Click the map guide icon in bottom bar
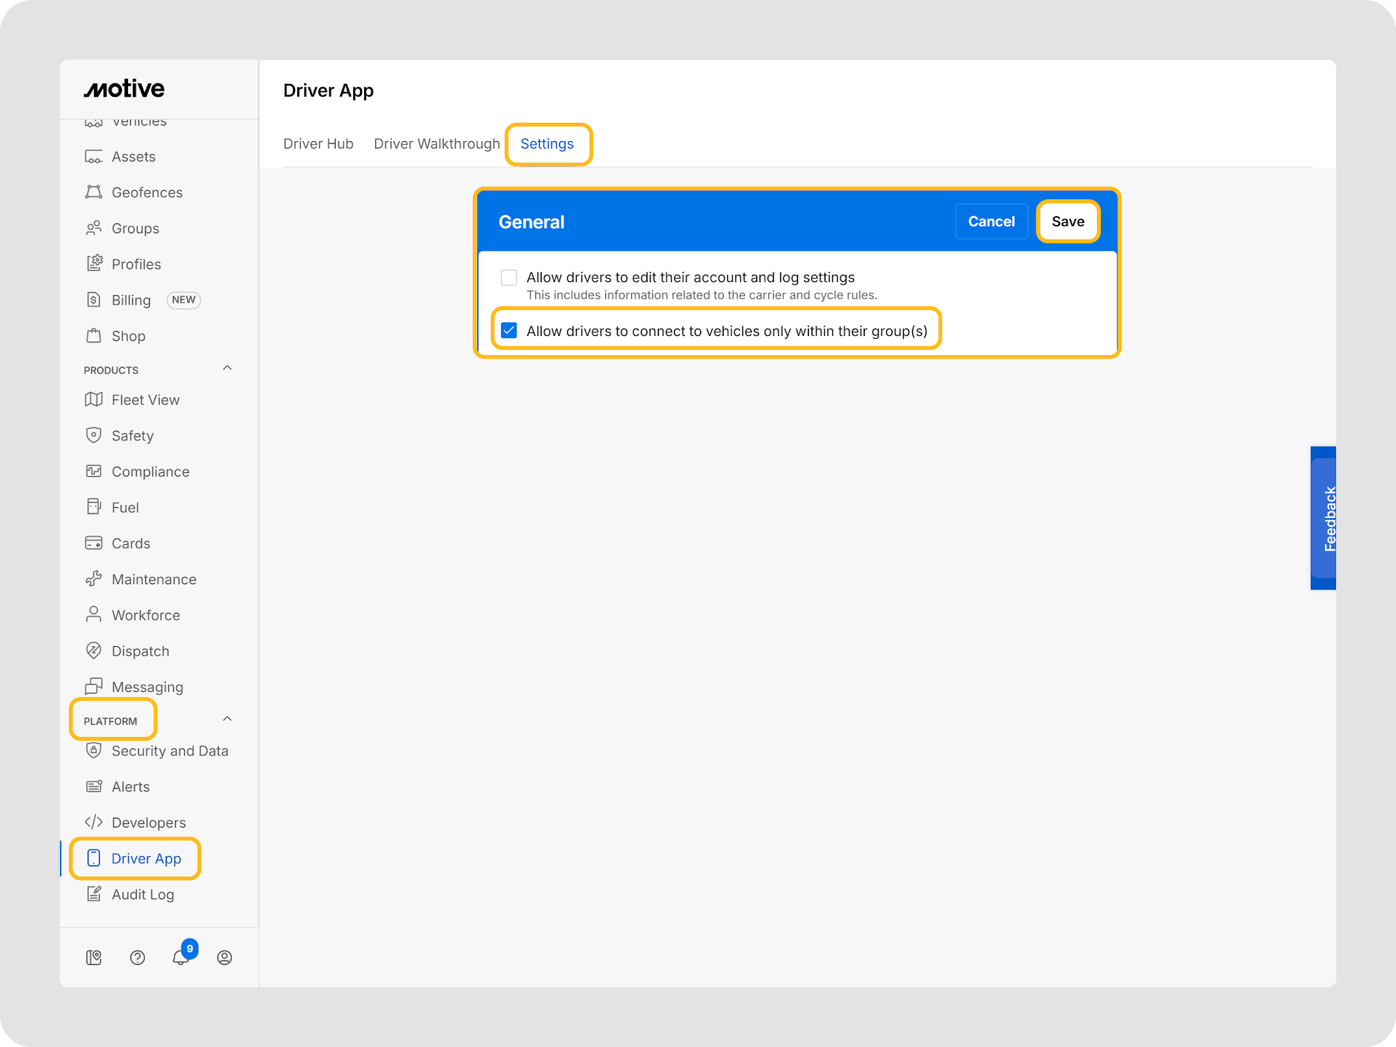The height and width of the screenshot is (1047, 1396). (94, 958)
